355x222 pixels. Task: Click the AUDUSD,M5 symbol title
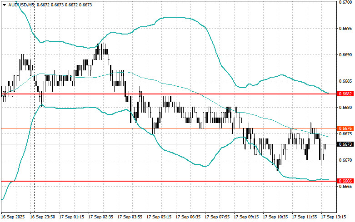[x=21, y=5]
